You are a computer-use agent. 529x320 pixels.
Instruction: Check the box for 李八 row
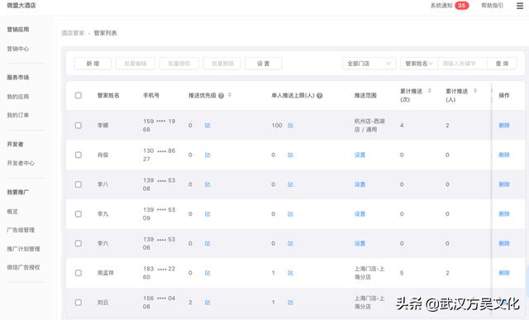(x=79, y=184)
